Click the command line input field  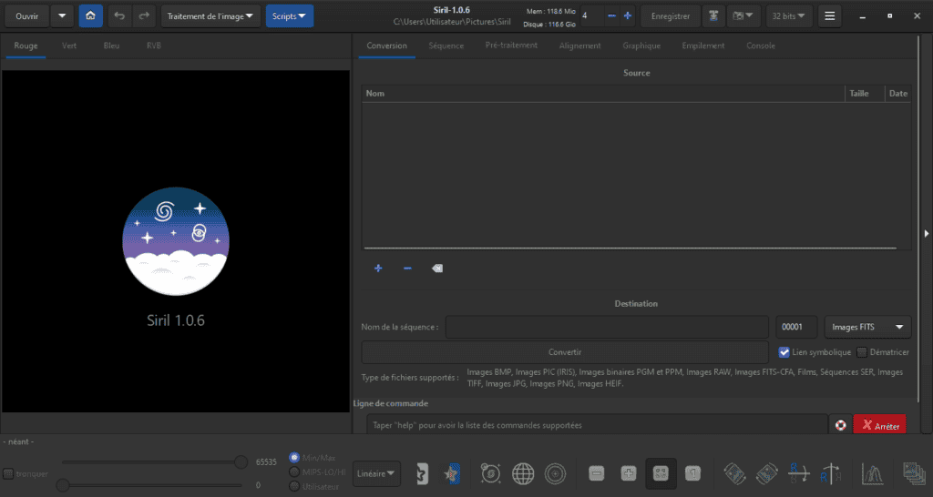click(x=597, y=425)
